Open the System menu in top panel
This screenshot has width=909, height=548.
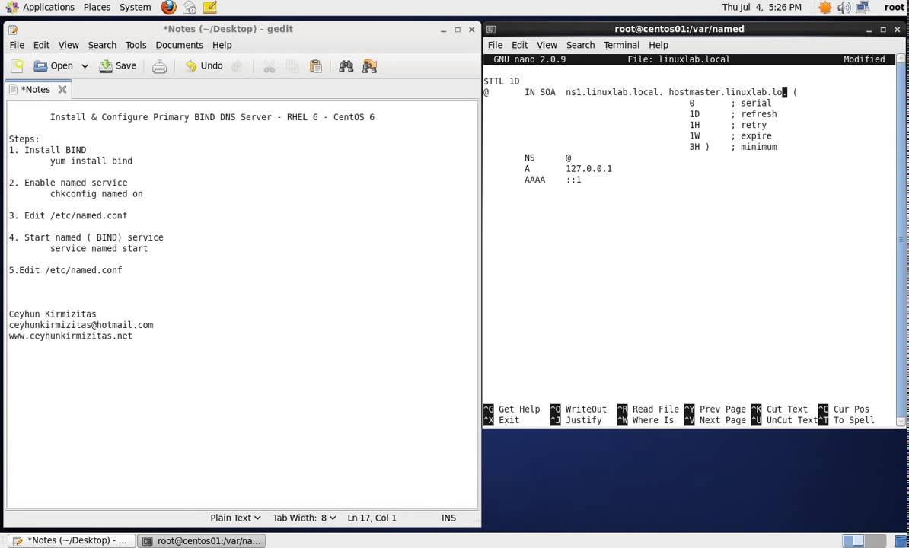pos(135,7)
